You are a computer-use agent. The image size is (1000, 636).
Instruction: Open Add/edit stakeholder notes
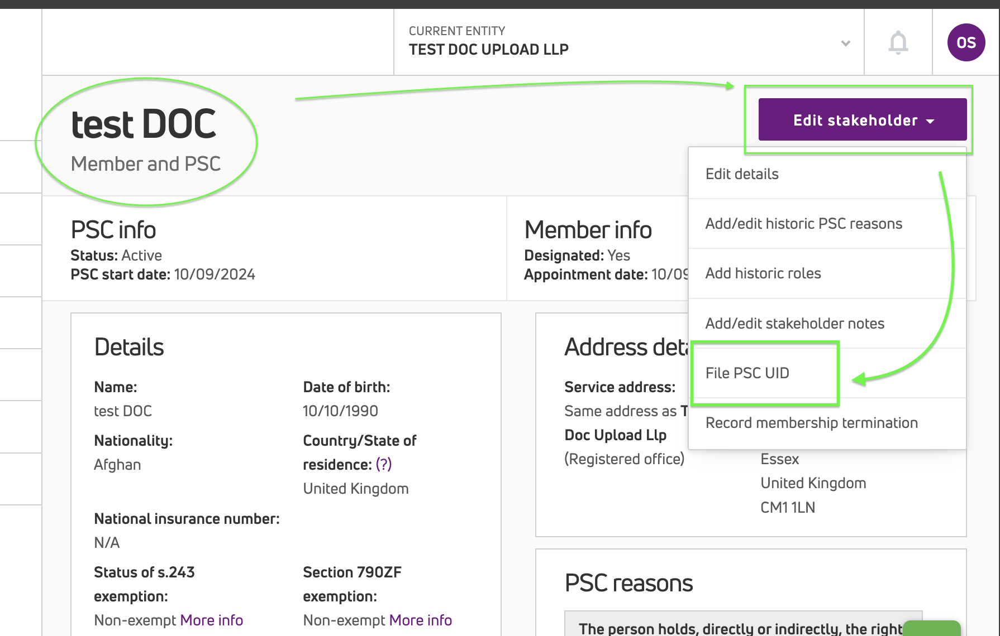click(x=794, y=324)
